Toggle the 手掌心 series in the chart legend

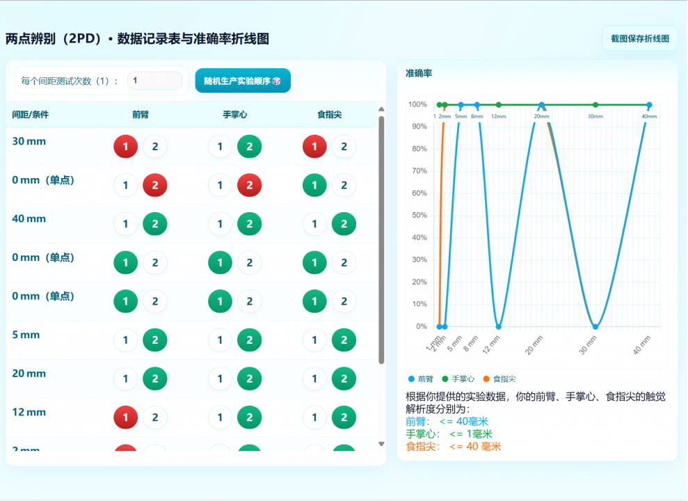tap(445, 379)
